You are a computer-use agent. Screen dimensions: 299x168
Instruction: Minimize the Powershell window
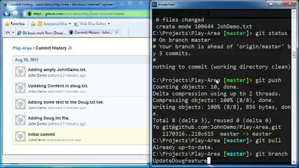(x=271, y=3)
